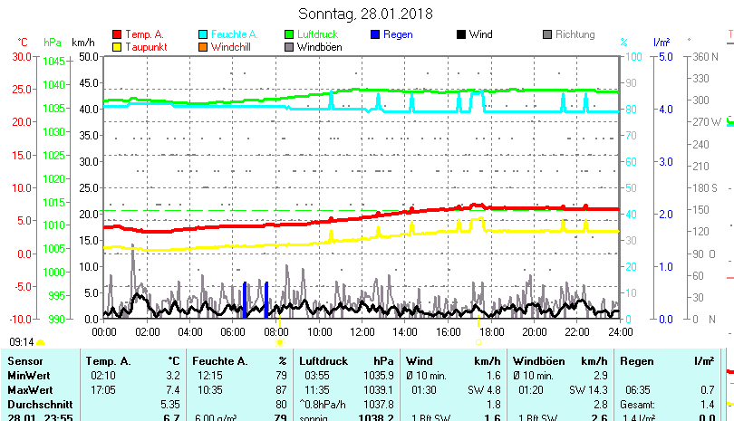Viewport: 734px width, 421px height.
Task: Click the blue Regen legend swatch
Action: [375, 35]
